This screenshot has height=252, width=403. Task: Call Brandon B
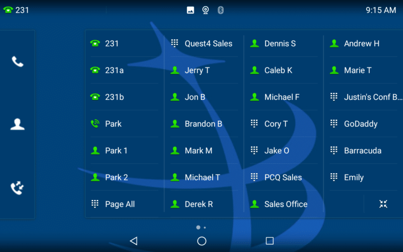coord(204,123)
